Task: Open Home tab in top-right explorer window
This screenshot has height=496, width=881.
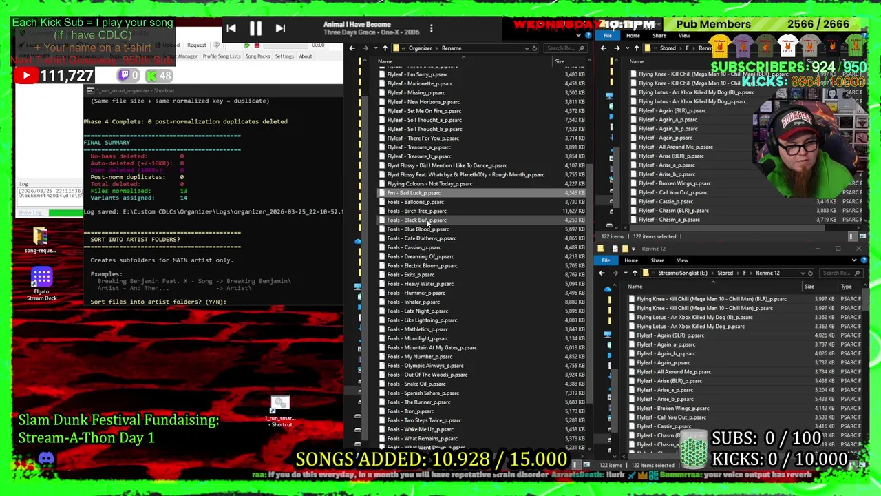Action: pyautogui.click(x=633, y=36)
